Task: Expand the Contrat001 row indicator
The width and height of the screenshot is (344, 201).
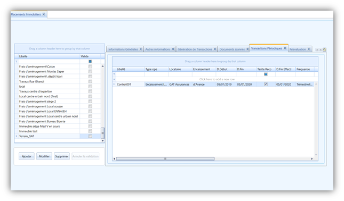Action: click(114, 84)
